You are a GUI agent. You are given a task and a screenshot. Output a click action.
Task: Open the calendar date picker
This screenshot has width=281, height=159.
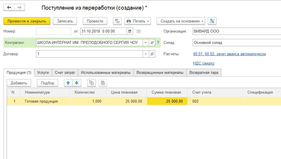click(x=130, y=31)
